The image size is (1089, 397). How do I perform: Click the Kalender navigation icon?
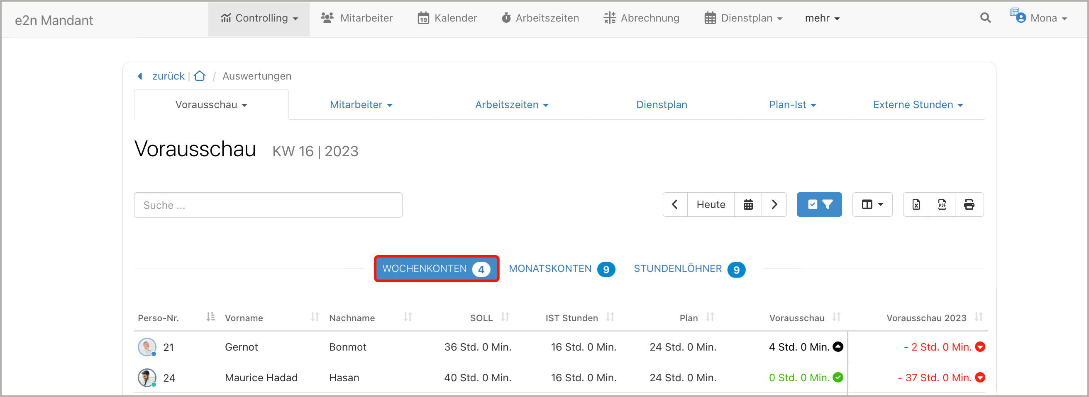(x=423, y=18)
